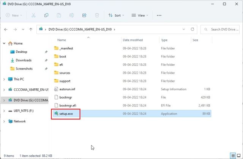
Task: Expand the DVD Drive (G:) tree node
Action: tap(4, 100)
